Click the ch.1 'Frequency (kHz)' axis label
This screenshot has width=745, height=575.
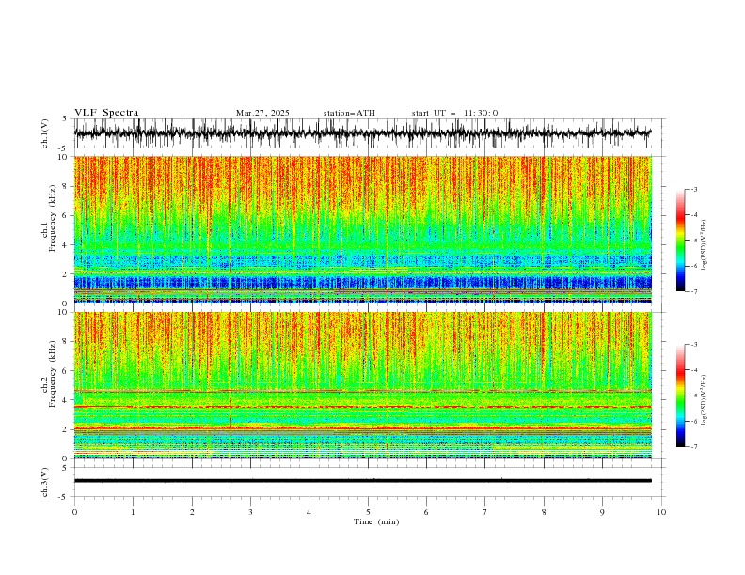click(x=52, y=219)
